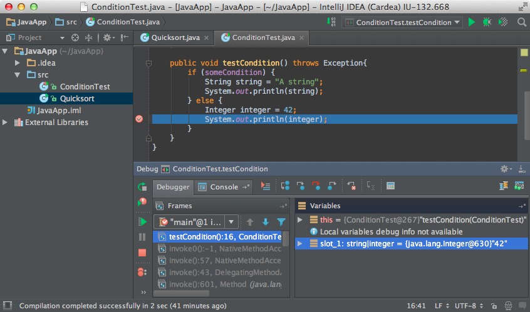Open JavaApp.iml in project tree
The height and width of the screenshot is (312, 530).
click(58, 111)
